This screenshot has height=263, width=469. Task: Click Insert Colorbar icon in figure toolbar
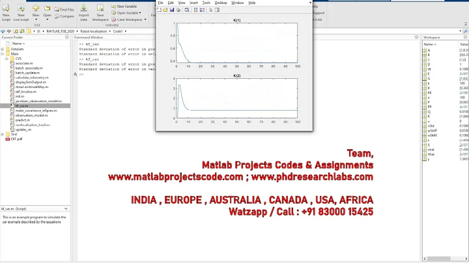[195, 10]
